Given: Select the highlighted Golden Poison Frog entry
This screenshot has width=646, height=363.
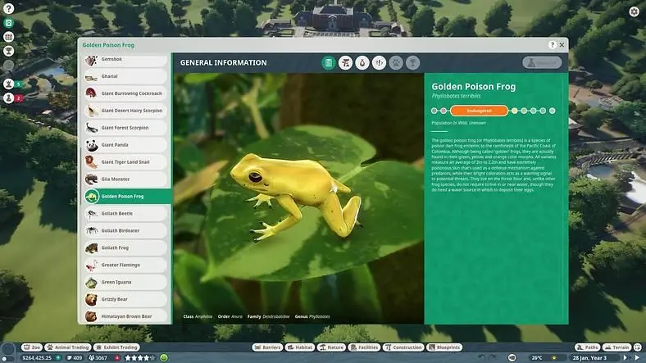Looking at the screenshot, I should (x=127, y=197).
